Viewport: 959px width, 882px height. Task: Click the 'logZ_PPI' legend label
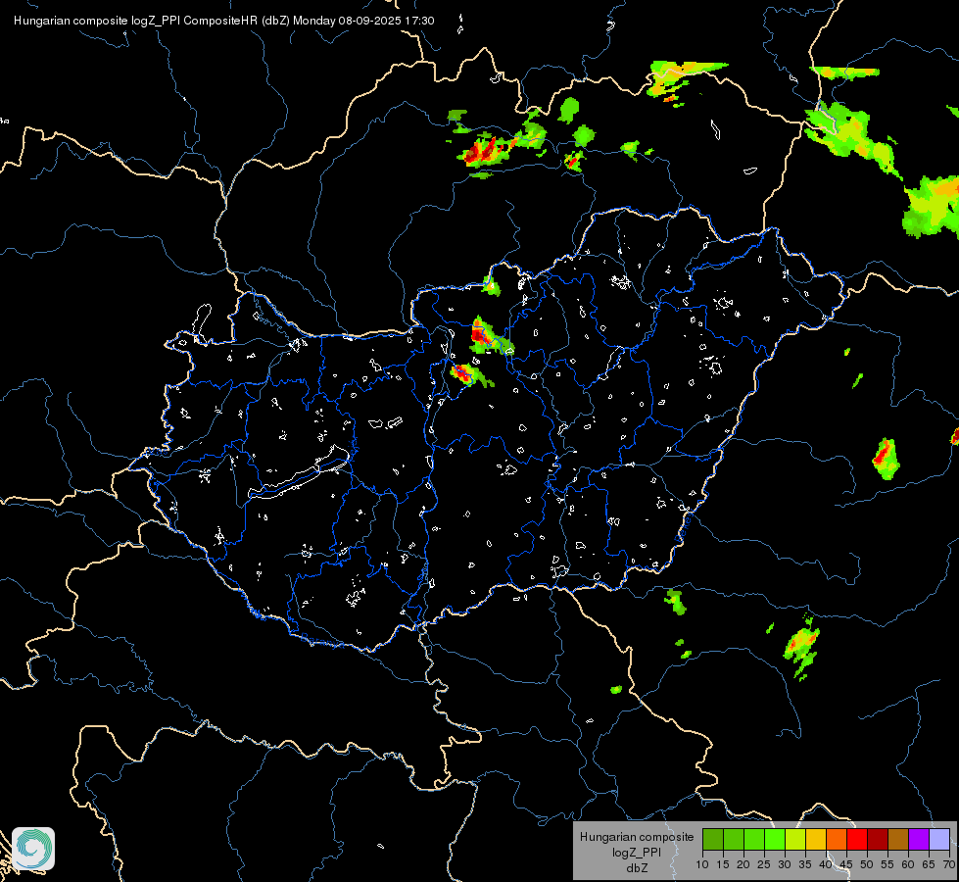(x=637, y=852)
